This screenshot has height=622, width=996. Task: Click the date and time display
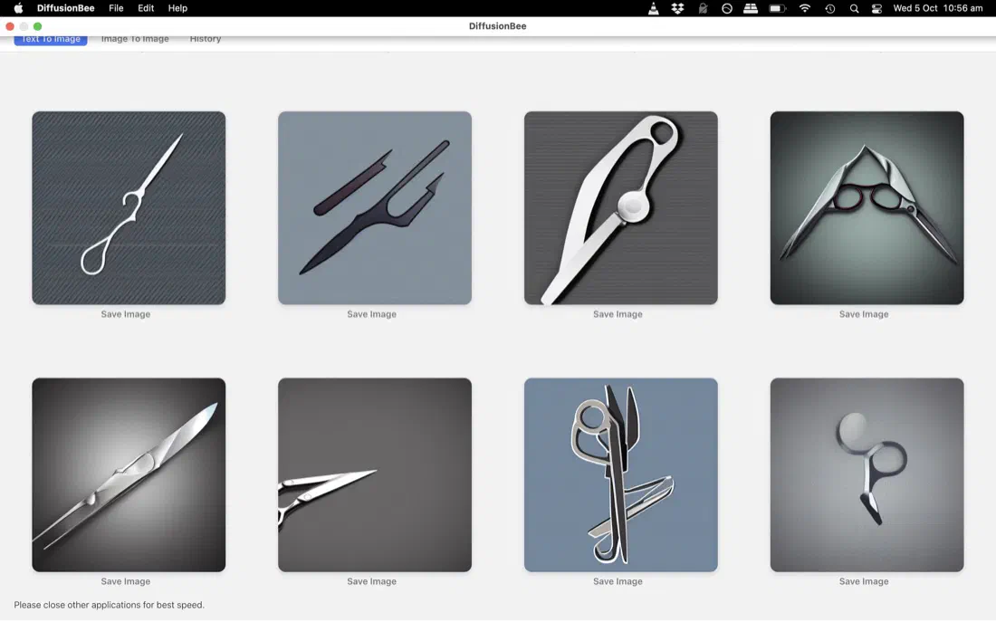[x=937, y=8]
